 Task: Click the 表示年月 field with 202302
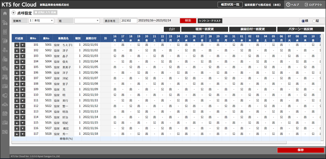coord(128,21)
